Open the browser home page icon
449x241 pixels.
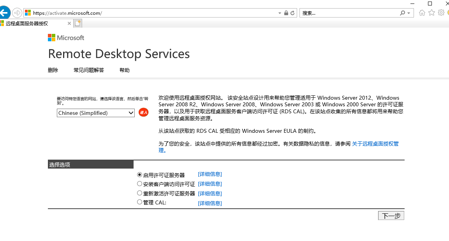(422, 12)
